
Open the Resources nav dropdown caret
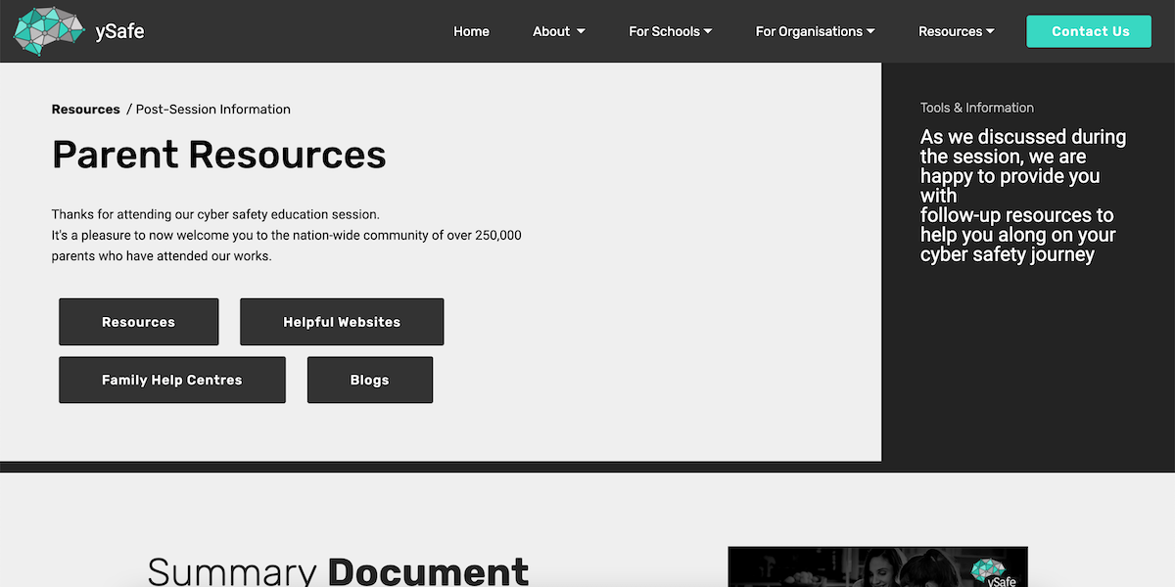click(x=990, y=31)
